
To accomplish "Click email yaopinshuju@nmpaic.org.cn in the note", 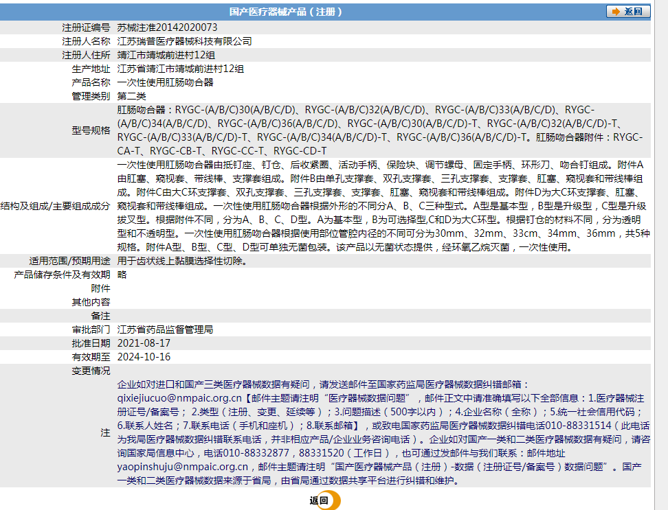I will point(183,467).
